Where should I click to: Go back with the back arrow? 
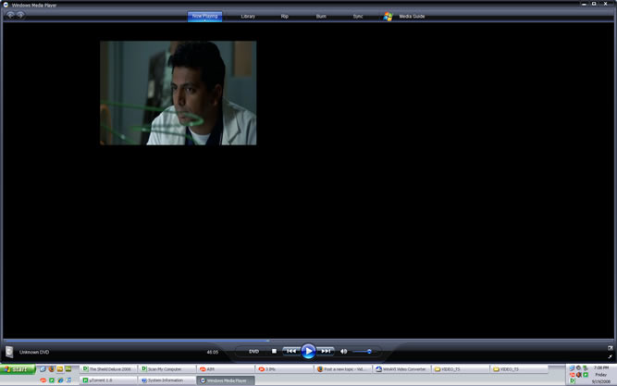pyautogui.click(x=10, y=15)
